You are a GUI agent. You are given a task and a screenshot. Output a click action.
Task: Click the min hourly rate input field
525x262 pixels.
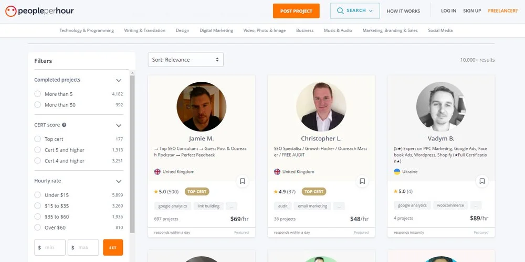50,248
